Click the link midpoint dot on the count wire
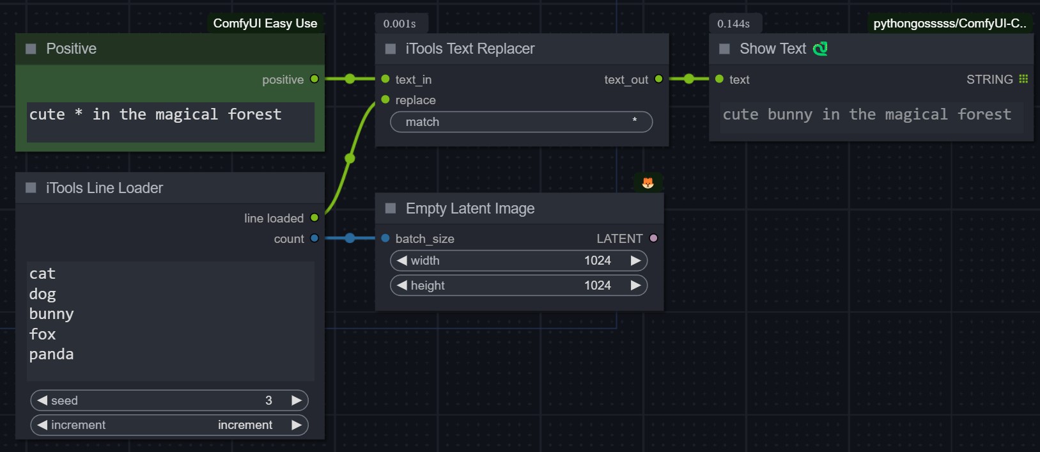The height and width of the screenshot is (452, 1040). coord(350,238)
